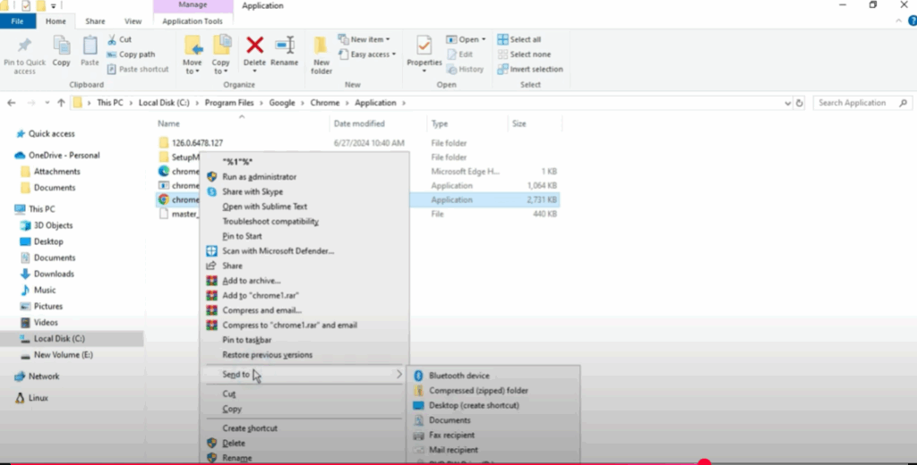
Task: Click Paste shortcut in ribbon
Action: point(138,69)
